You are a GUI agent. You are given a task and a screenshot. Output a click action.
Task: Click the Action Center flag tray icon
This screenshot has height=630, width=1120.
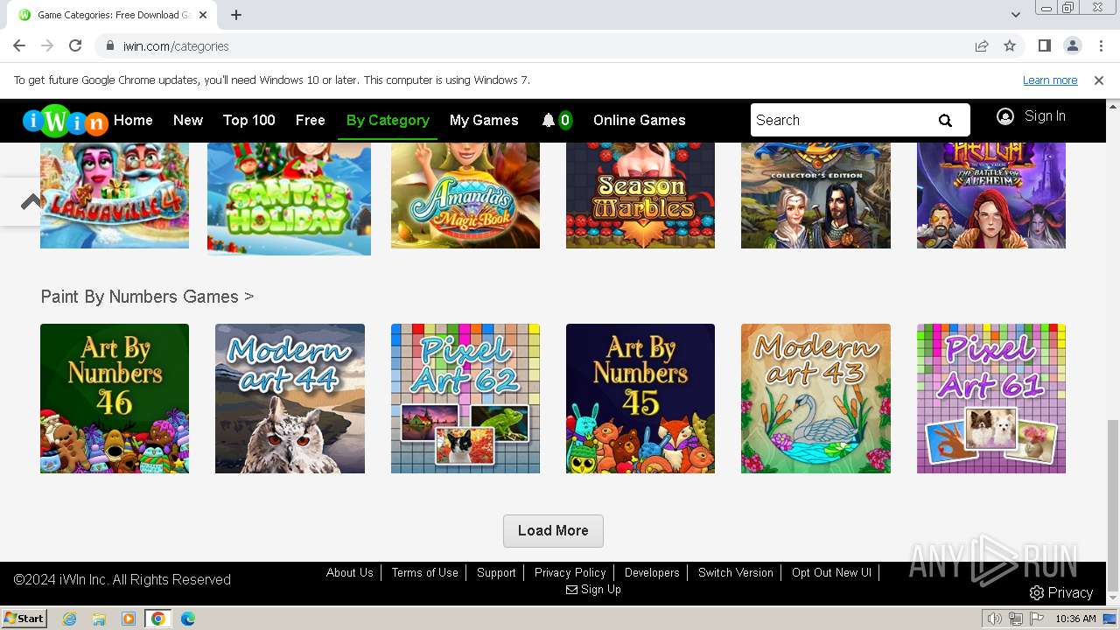pyautogui.click(x=1036, y=619)
